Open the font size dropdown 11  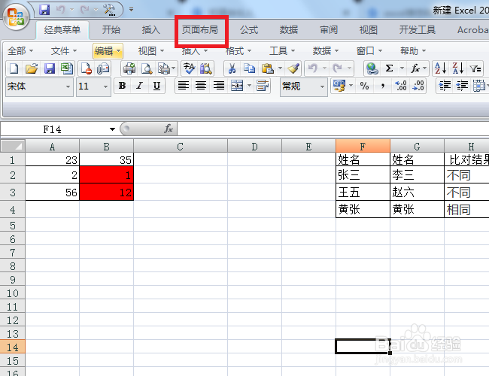click(x=105, y=86)
